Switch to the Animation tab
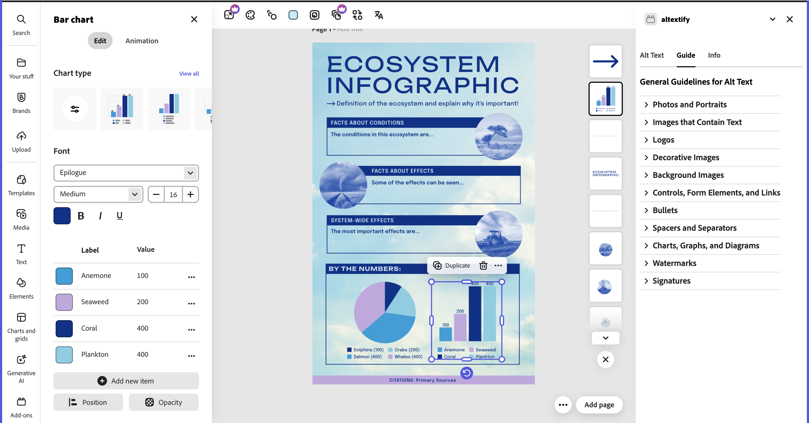Screen dimensions: 809x423 (x=142, y=41)
